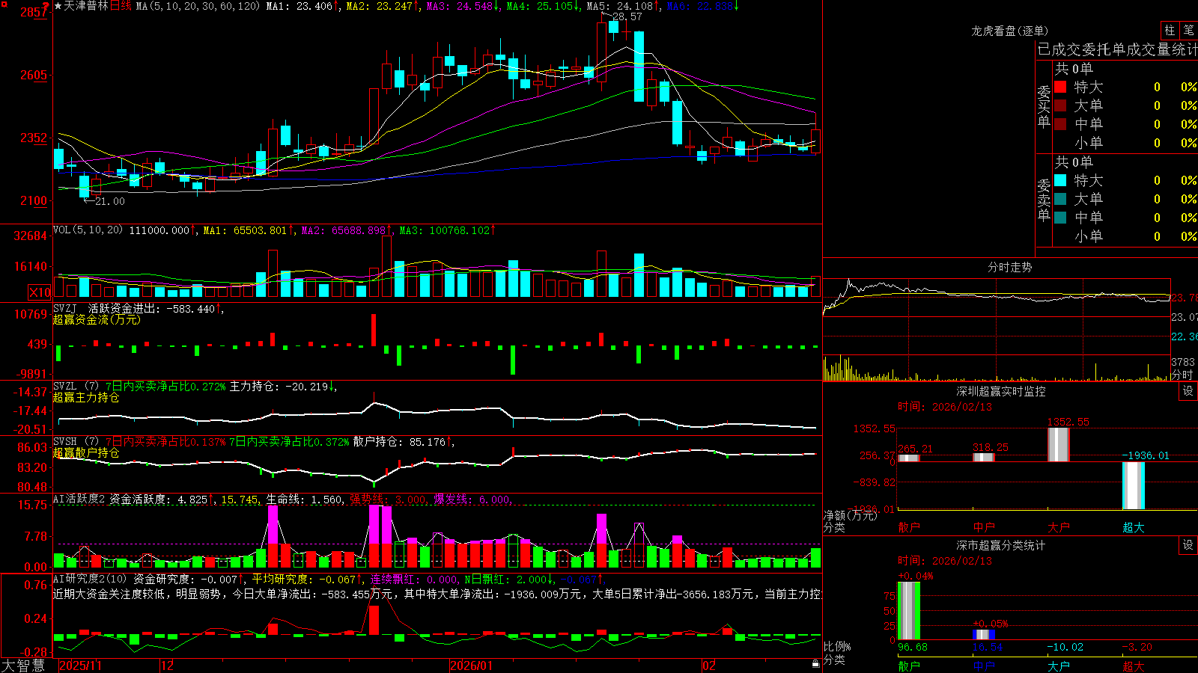Click the 分时走势 panel title
The height and width of the screenshot is (673, 1198).
tap(1009, 267)
